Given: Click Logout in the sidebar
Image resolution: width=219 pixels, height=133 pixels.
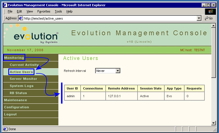Looking at the screenshot, I should point(10,114).
